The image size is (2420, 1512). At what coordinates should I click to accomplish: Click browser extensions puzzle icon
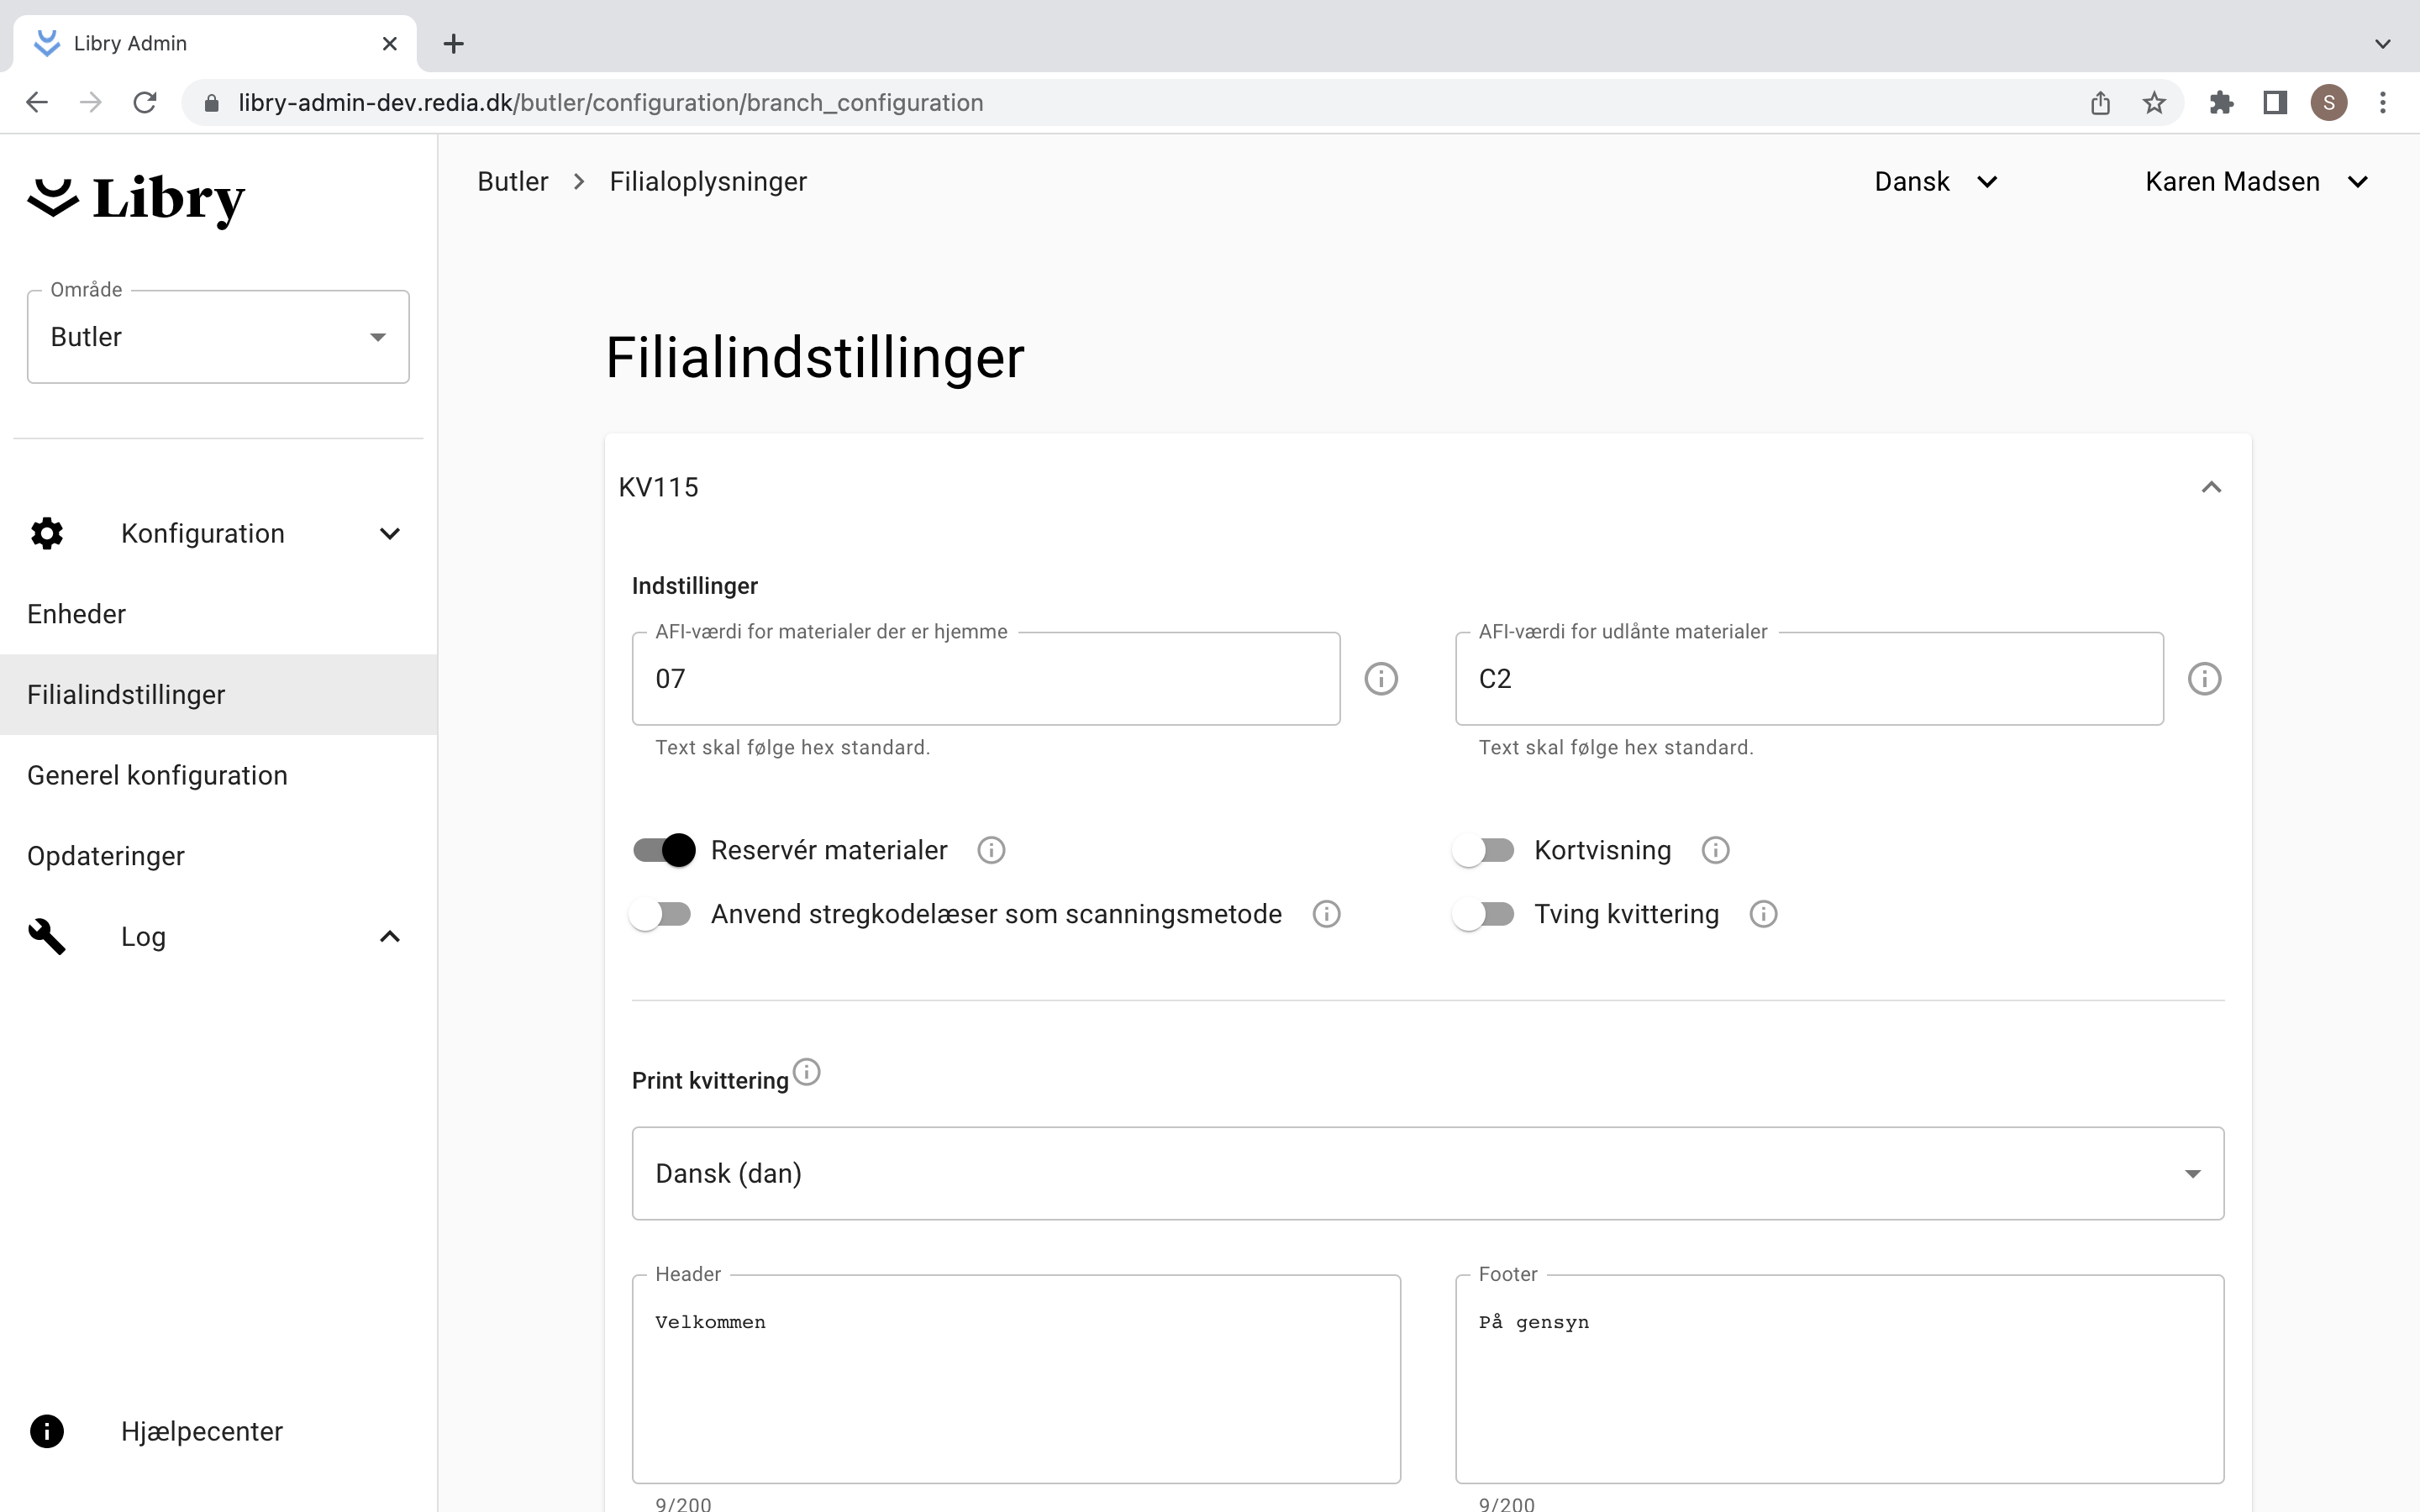(2221, 102)
